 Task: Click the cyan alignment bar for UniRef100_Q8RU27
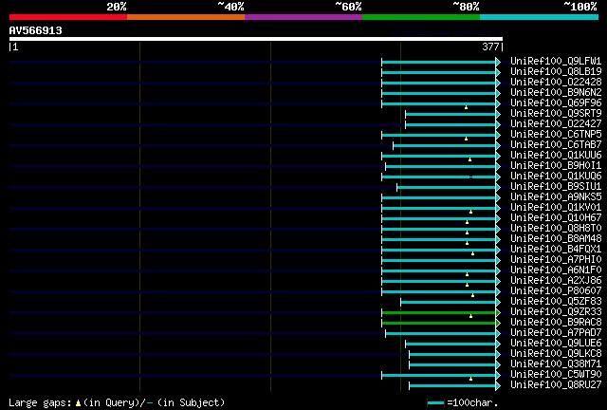coord(452,386)
